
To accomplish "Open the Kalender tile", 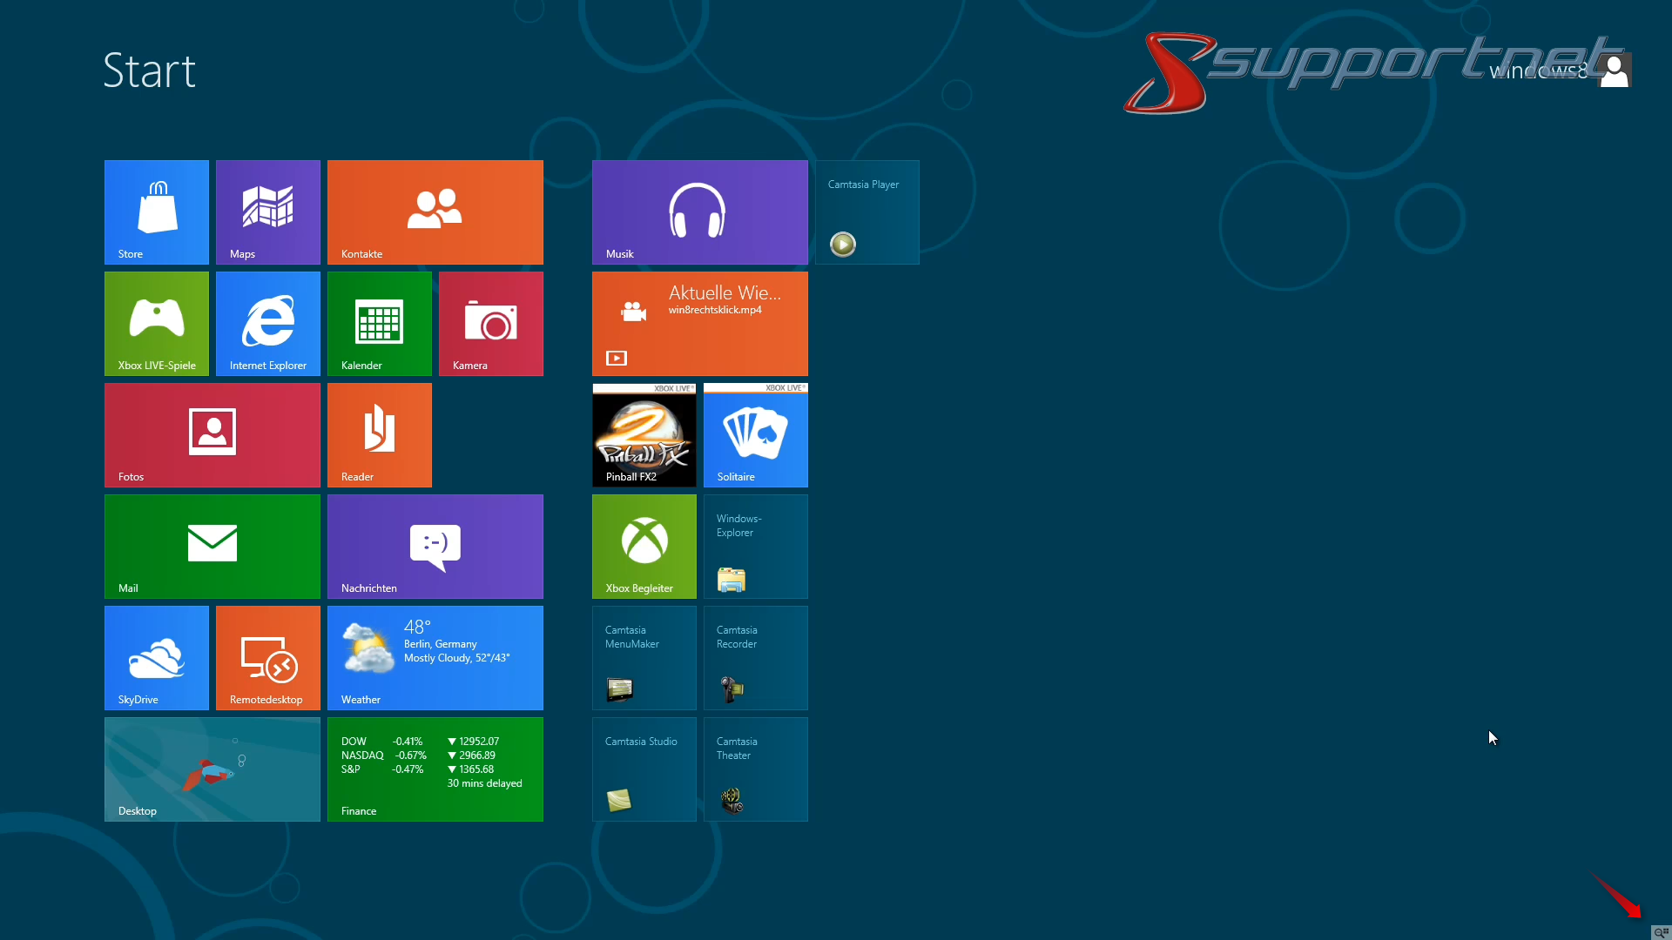I will pos(380,324).
